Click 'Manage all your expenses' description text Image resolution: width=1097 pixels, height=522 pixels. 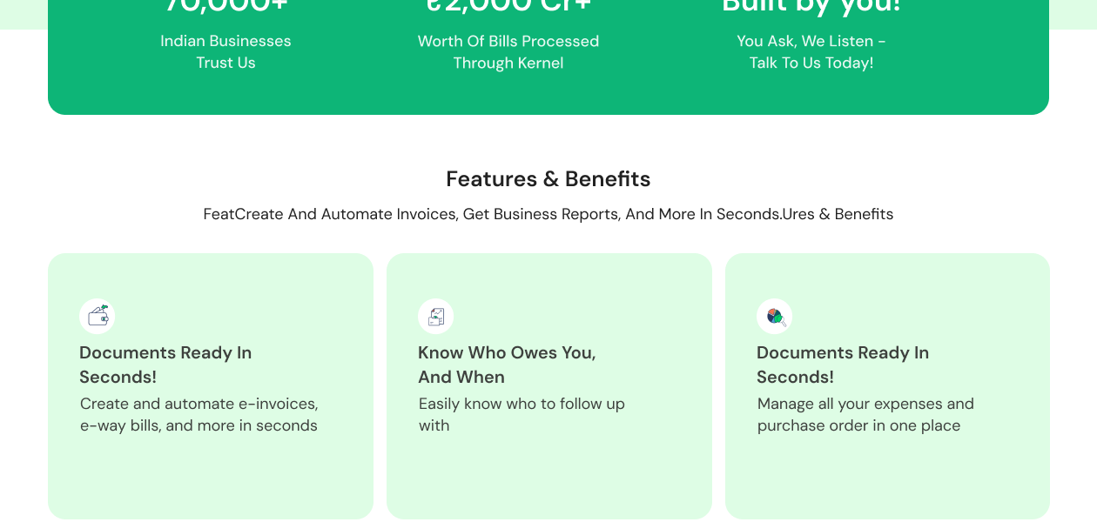865,415
